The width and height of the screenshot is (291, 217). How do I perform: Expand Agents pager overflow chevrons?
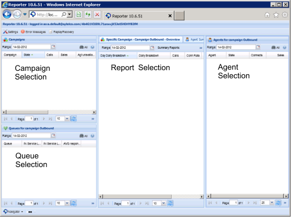pyautogui.click(x=285, y=202)
